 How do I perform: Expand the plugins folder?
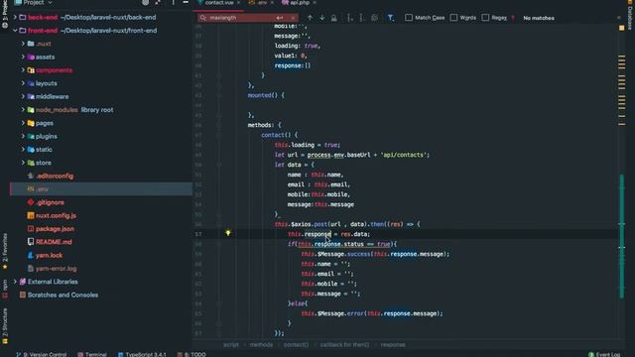point(23,136)
